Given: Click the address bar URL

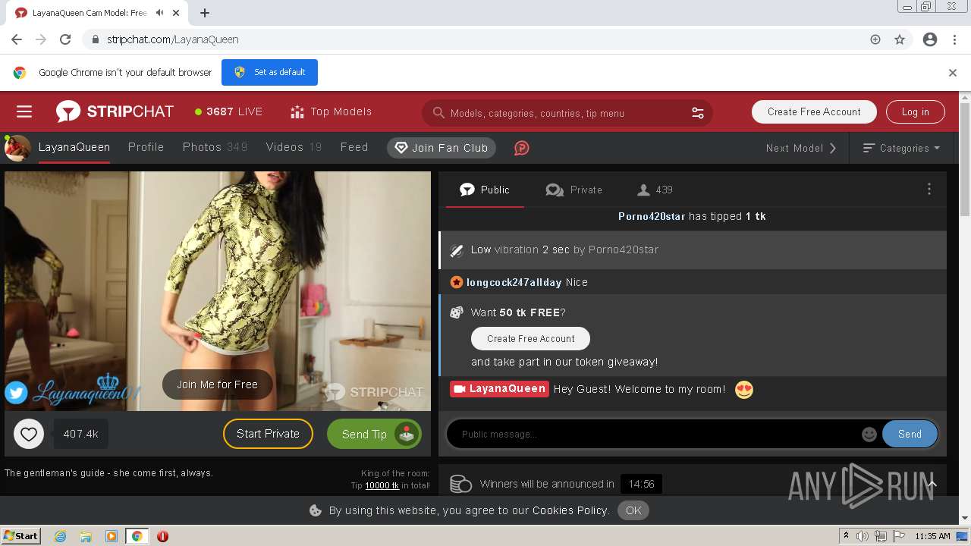Looking at the screenshot, I should click(173, 39).
